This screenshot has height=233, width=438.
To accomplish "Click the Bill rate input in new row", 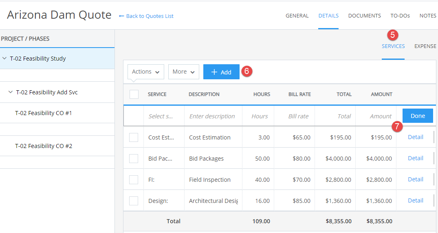I will tap(295, 116).
